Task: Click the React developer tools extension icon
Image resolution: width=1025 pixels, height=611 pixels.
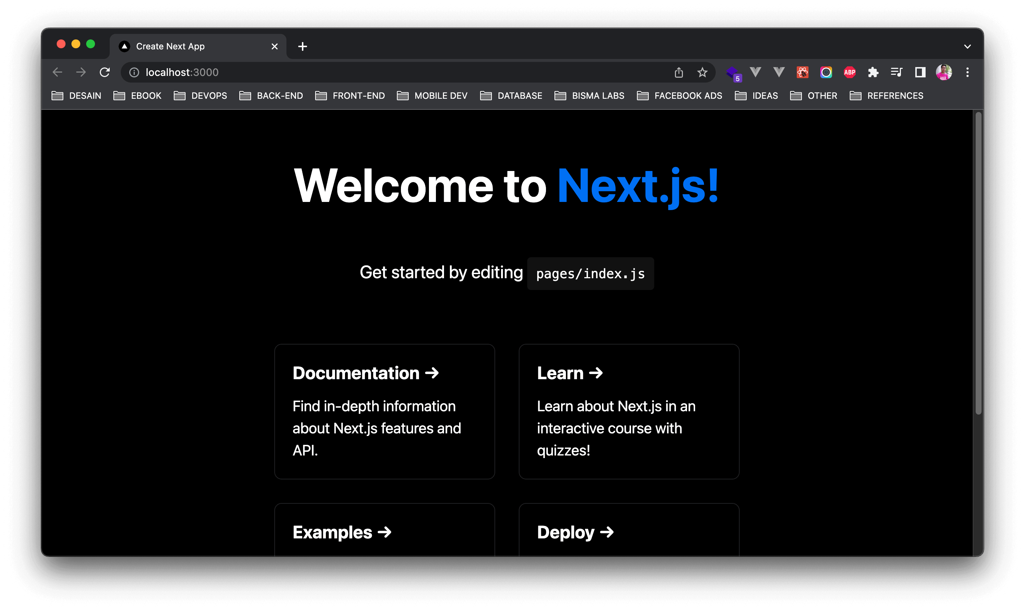Action: click(x=802, y=73)
